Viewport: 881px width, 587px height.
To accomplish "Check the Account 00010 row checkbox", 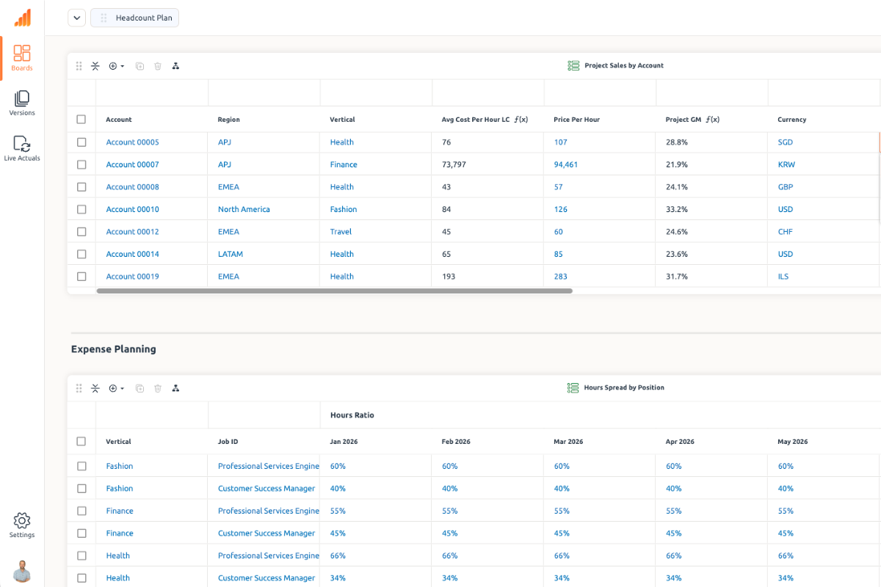I will coord(81,209).
